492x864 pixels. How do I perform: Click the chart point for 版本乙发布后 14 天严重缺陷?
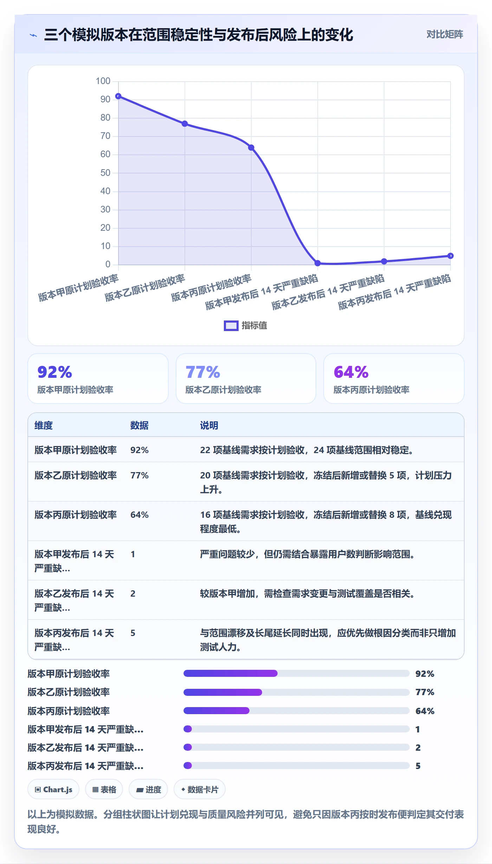point(384,261)
